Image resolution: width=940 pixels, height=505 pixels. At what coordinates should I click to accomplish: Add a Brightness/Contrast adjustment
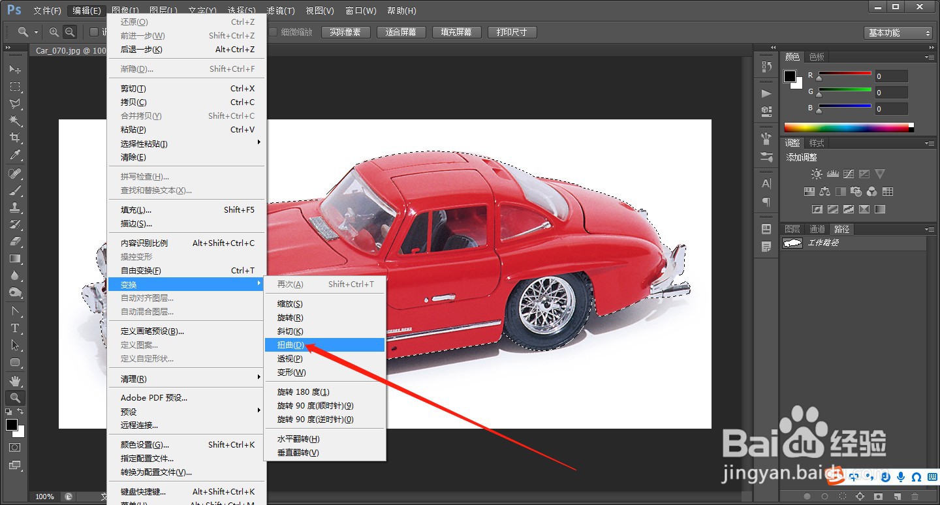[x=817, y=174]
